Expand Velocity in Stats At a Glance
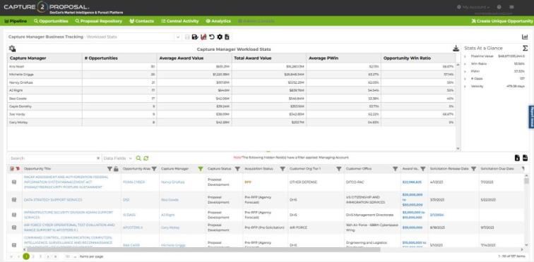Screen dimensions: 534x262 (x=465, y=86)
